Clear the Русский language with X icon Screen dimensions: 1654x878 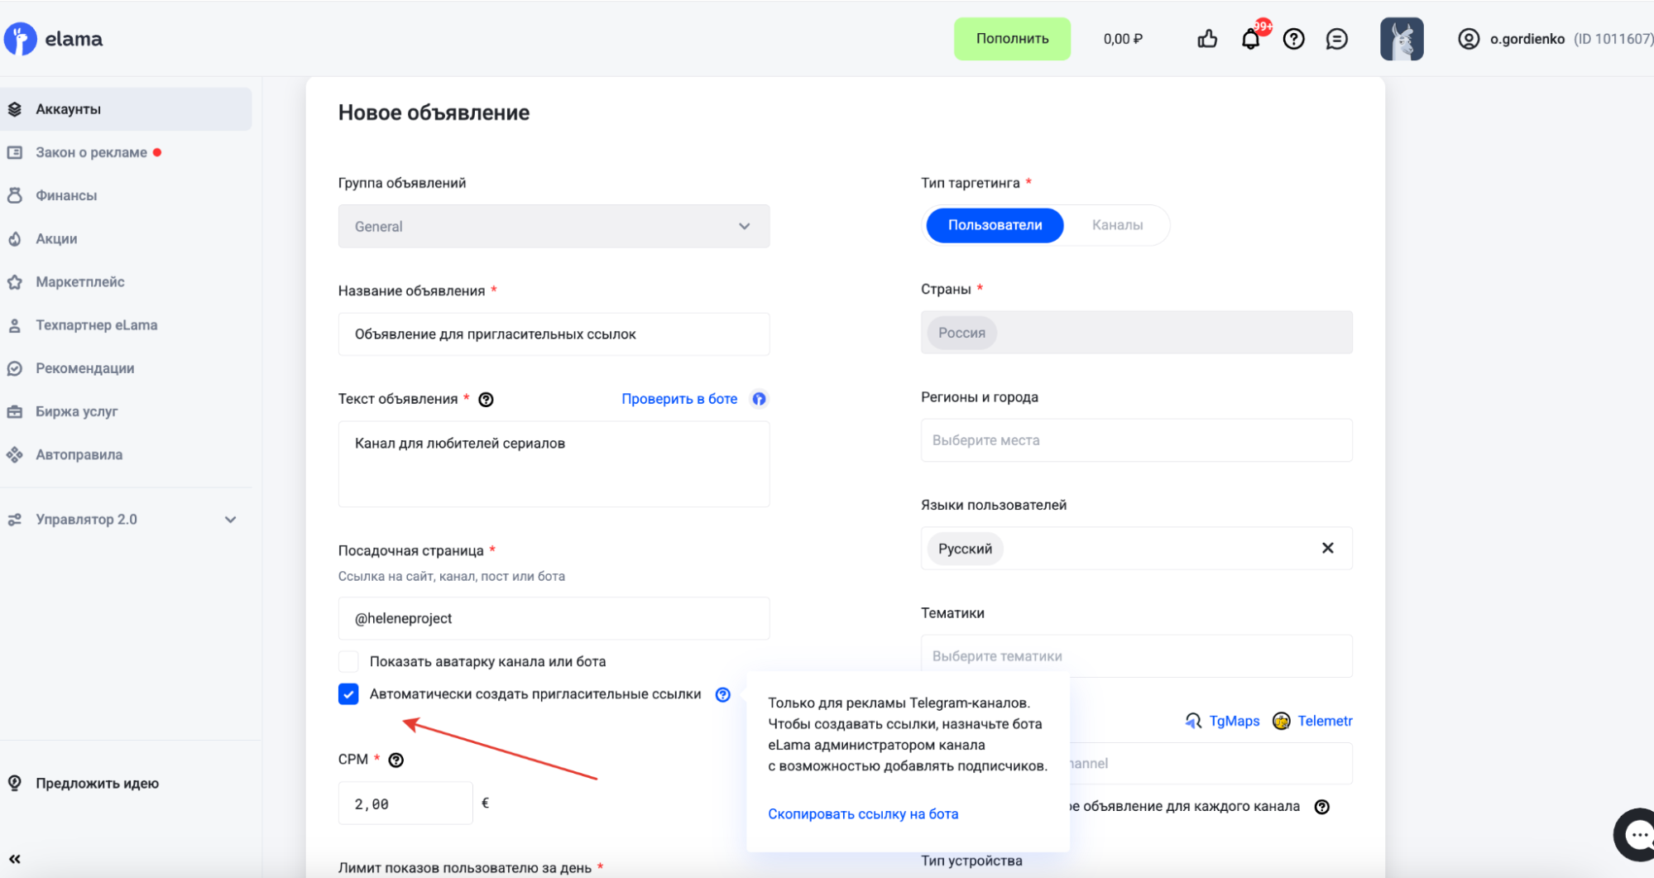click(1327, 548)
